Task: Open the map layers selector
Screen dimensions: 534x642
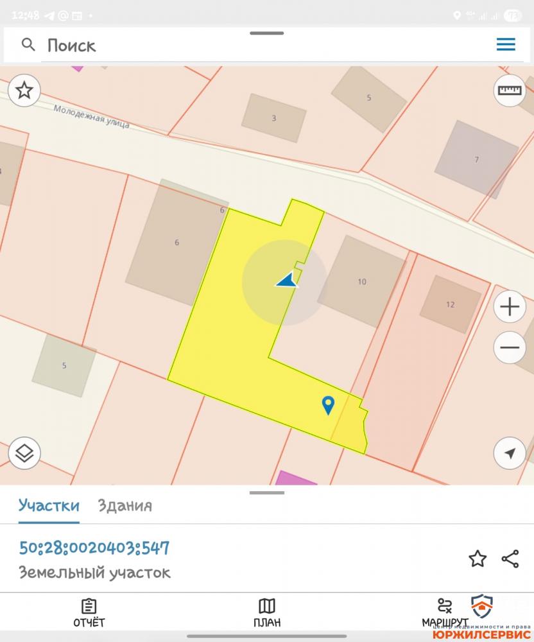Action: [x=24, y=453]
